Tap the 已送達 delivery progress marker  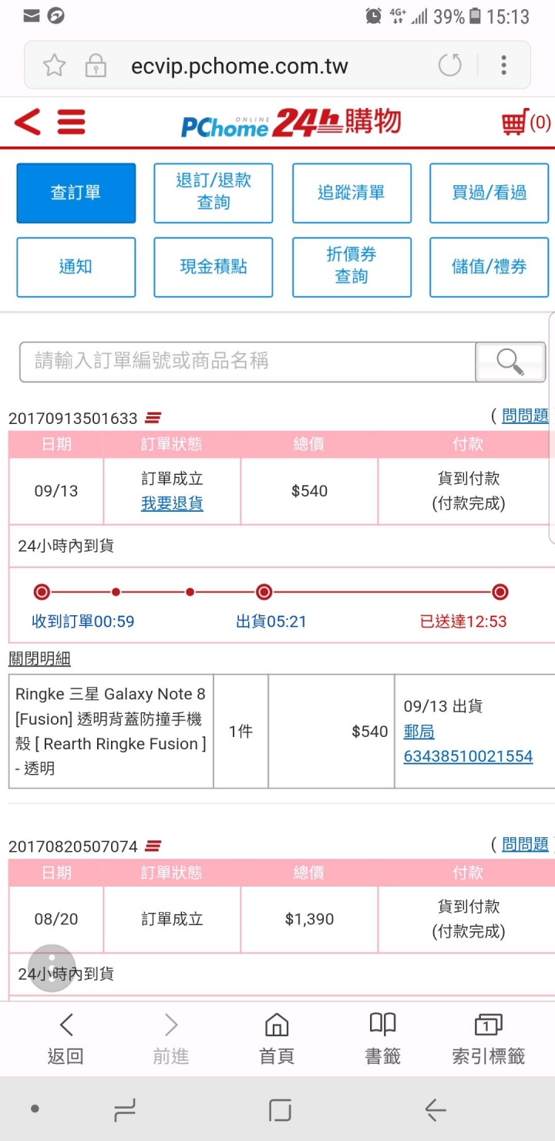500,592
